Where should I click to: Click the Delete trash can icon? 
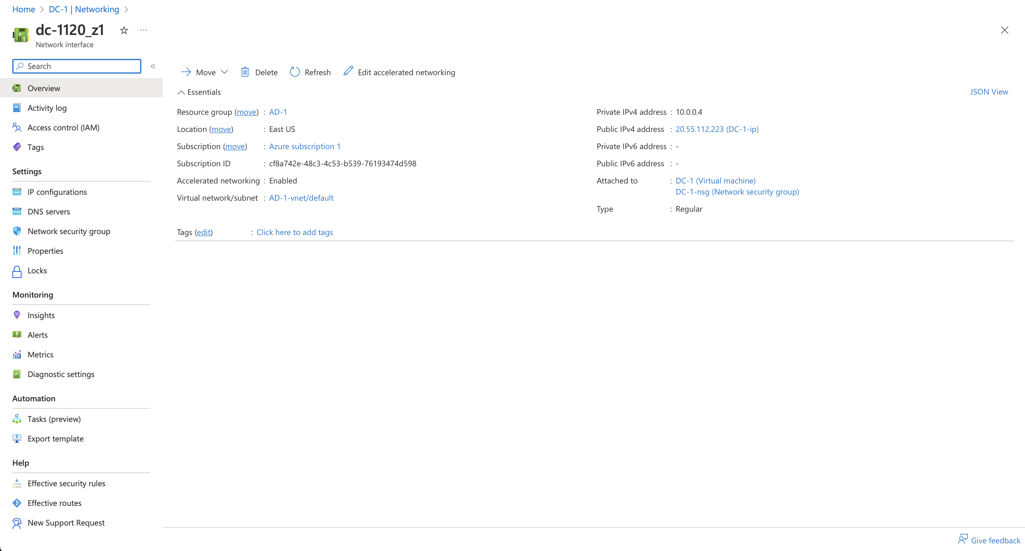click(x=245, y=72)
